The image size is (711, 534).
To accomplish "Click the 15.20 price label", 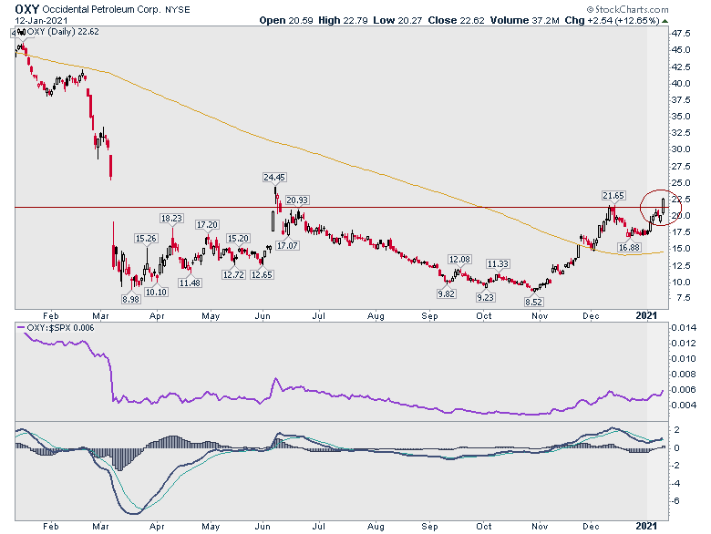I will pyautogui.click(x=238, y=239).
